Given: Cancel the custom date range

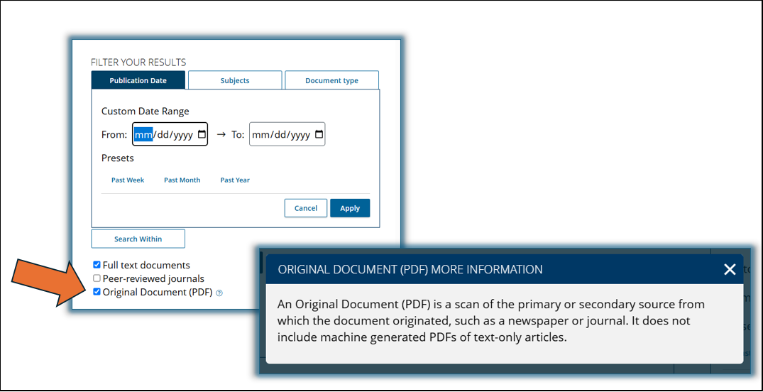Looking at the screenshot, I should coord(306,208).
